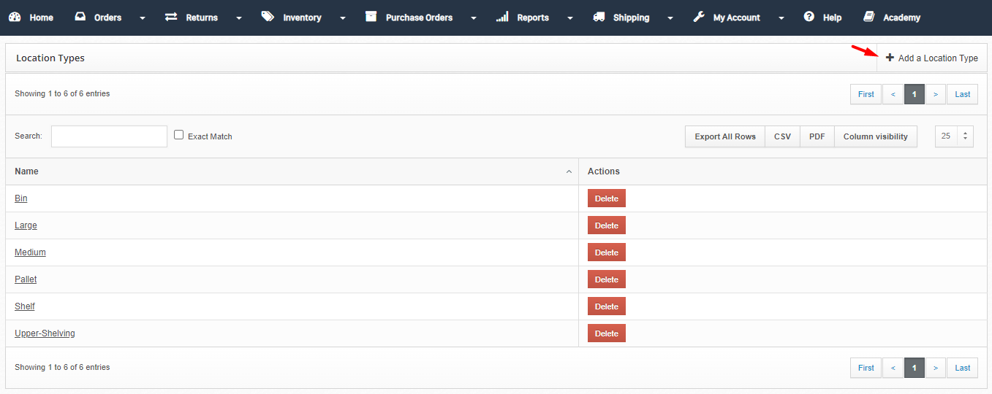
Task: Click the Reports bar chart icon
Action: pos(502,17)
